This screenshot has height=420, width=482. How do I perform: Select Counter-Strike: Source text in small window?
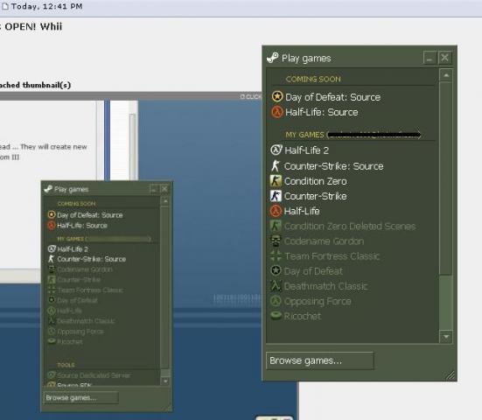point(92,259)
